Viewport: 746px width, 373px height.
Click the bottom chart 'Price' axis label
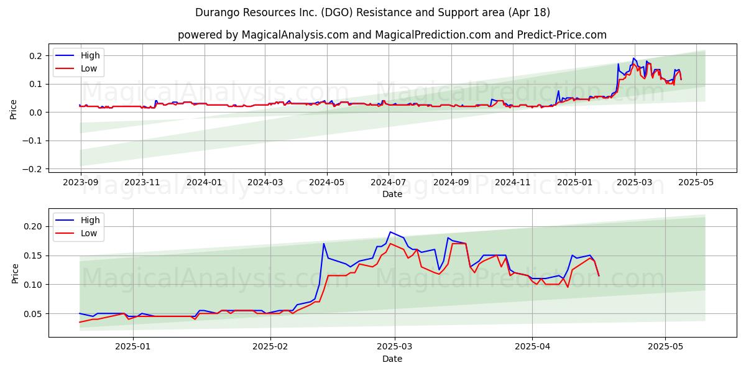[x=14, y=273]
